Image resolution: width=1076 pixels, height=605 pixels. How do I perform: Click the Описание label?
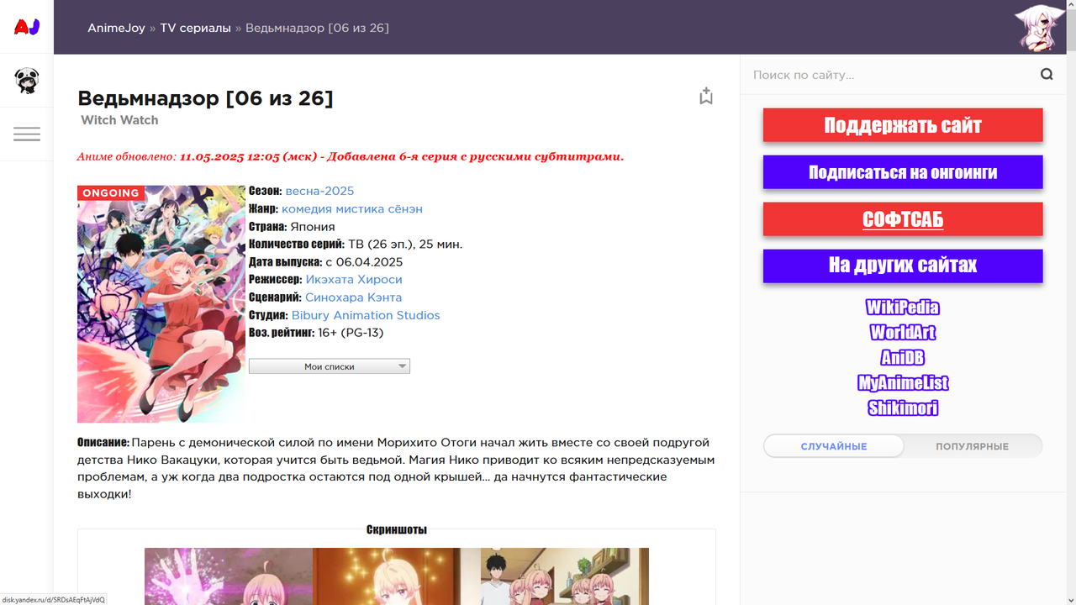pos(103,442)
